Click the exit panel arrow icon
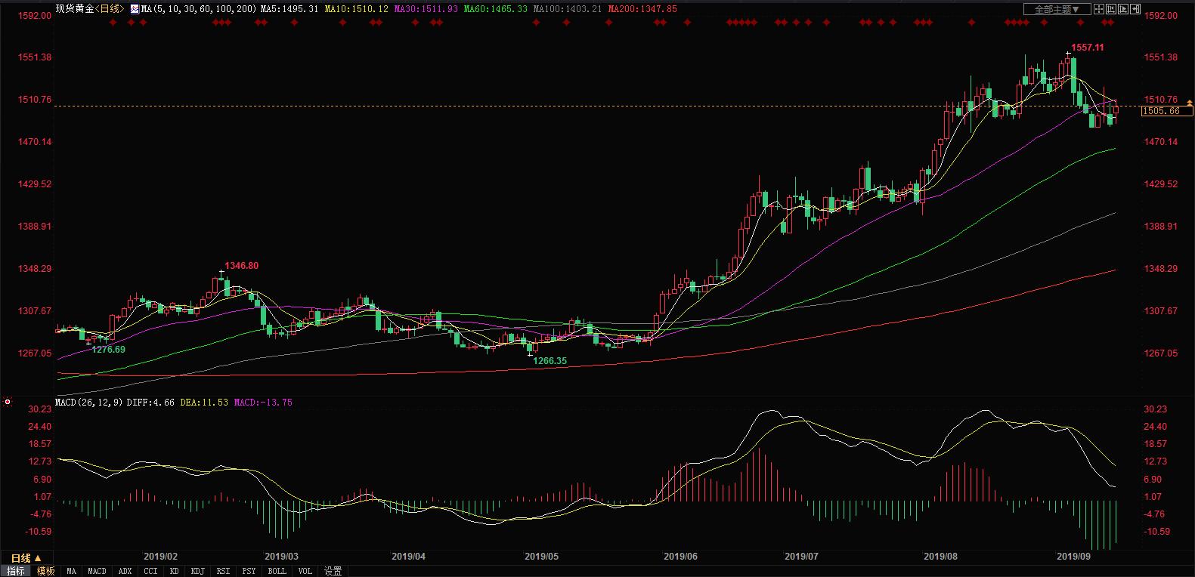The width and height of the screenshot is (1195, 577). [x=1135, y=9]
